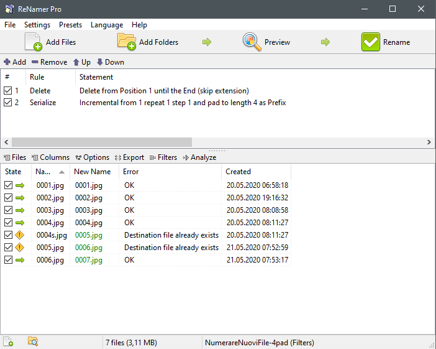The width and height of the screenshot is (436, 349).
Task: Click the minus icon to remove rule
Action: pos(35,62)
